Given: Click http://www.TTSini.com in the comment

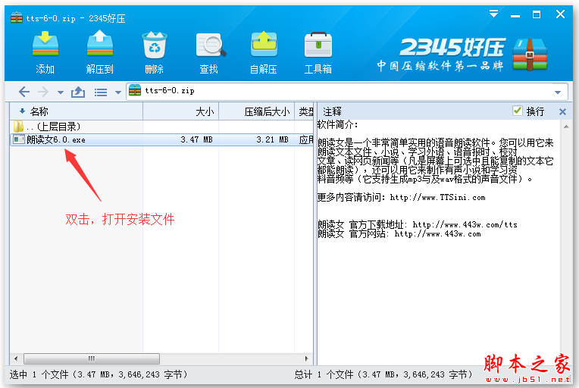Looking at the screenshot, I should point(437,198).
